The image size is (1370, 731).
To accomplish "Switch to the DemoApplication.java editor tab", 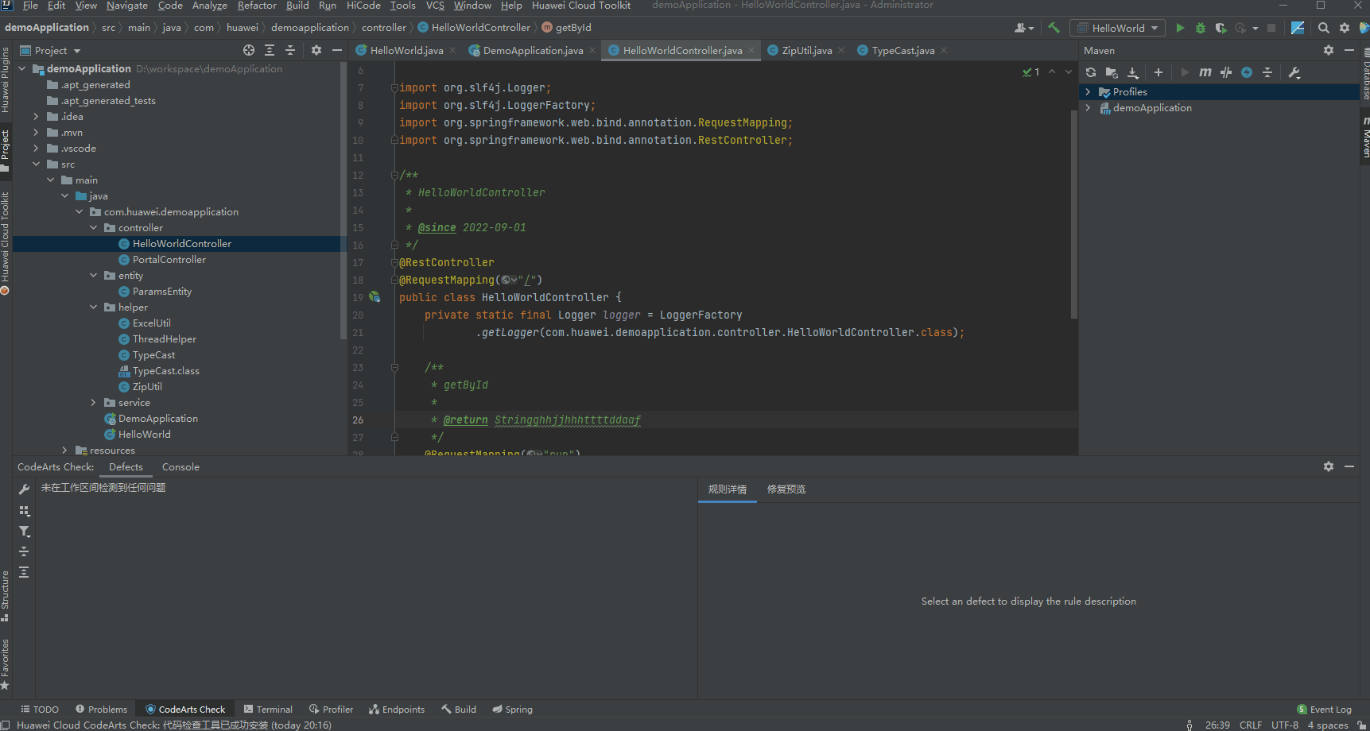I will pos(532,50).
